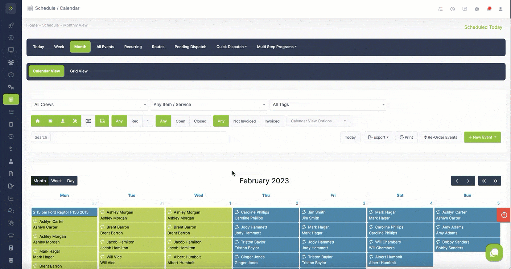511x269 pixels.
Task: Open the flask chemicals icon in sidebar
Action: tap(11, 161)
